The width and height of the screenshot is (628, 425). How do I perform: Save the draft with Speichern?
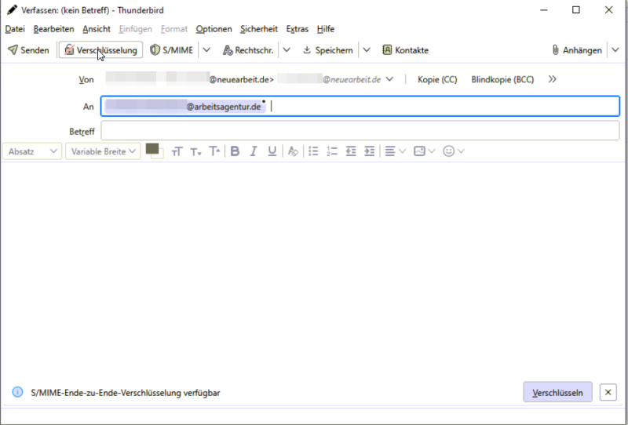pos(328,50)
